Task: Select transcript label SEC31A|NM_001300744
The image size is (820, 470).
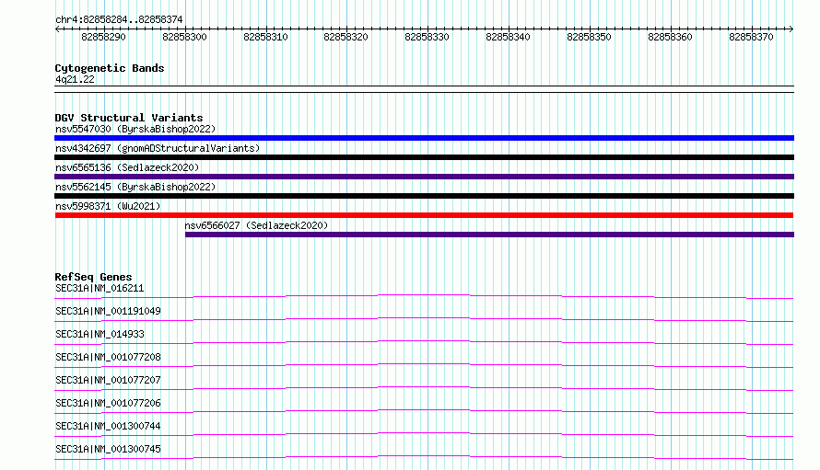Action: point(108,426)
